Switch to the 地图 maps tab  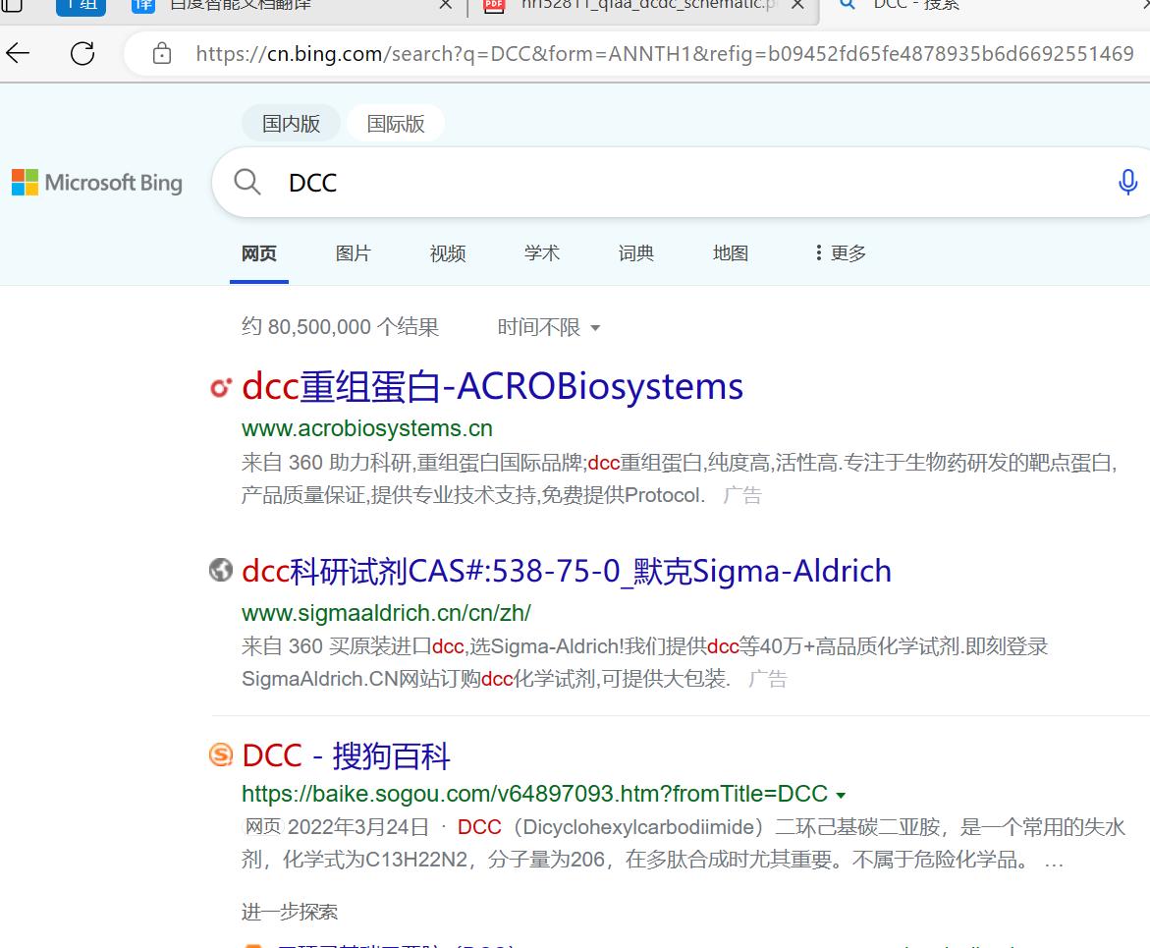(731, 253)
